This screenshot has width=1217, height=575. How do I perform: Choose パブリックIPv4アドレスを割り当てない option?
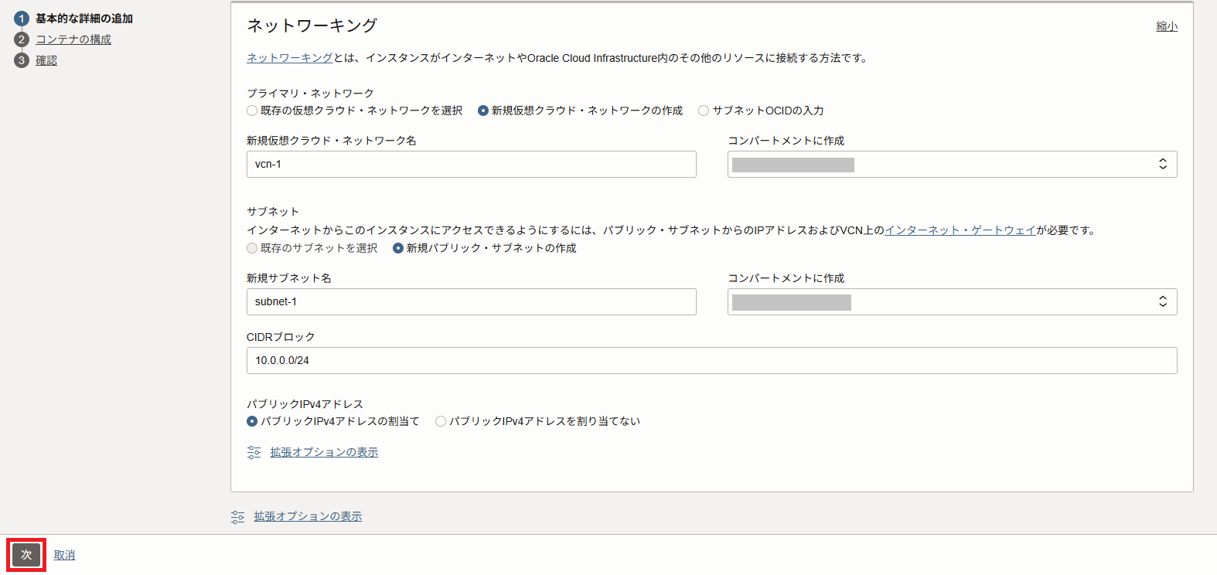tap(441, 421)
